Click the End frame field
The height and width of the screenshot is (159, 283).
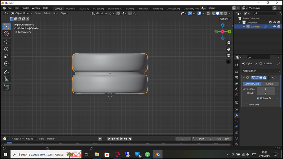tap(224, 139)
